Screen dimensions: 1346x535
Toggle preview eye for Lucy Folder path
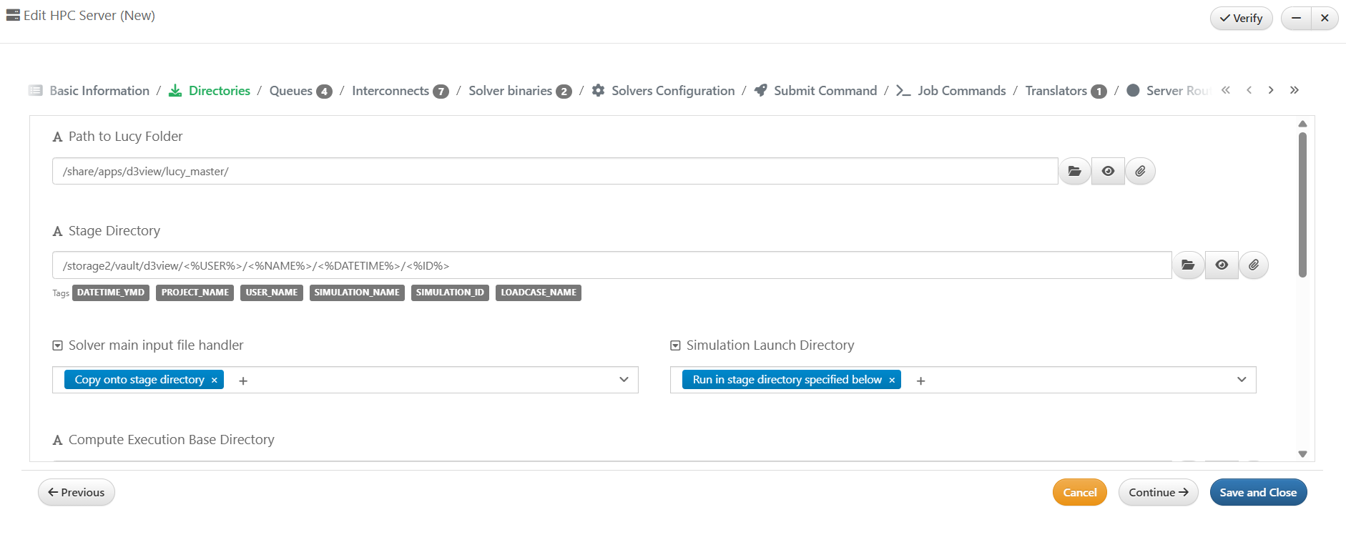(x=1108, y=171)
